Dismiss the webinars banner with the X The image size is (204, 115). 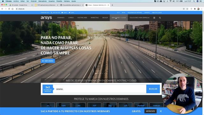point(161,111)
